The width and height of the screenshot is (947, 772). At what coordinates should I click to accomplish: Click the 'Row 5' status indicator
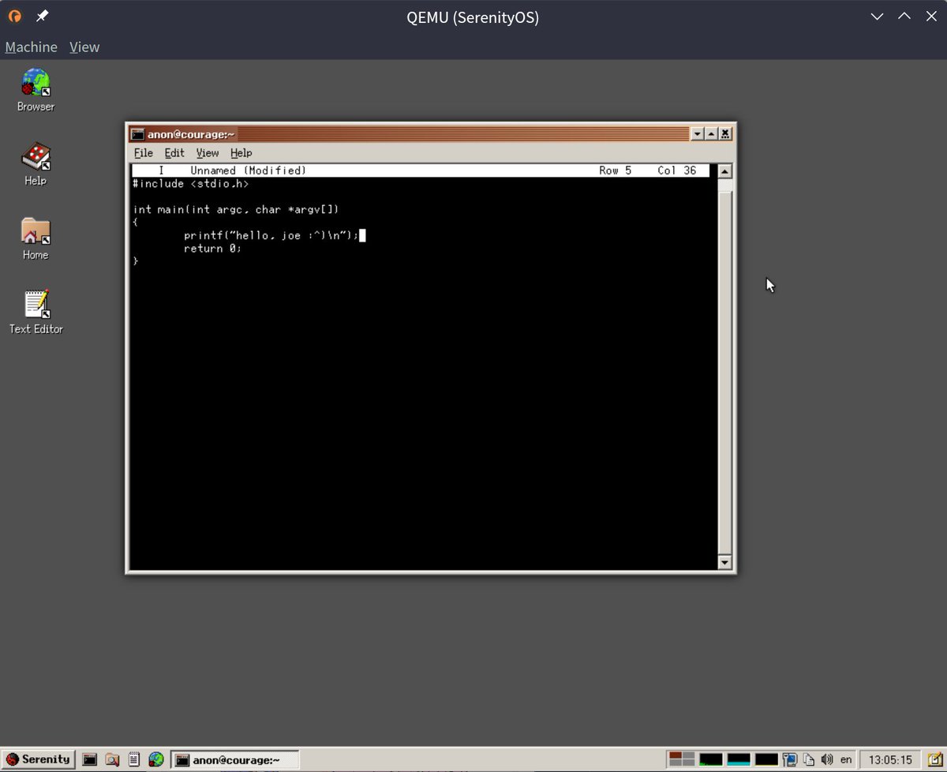[x=615, y=171]
